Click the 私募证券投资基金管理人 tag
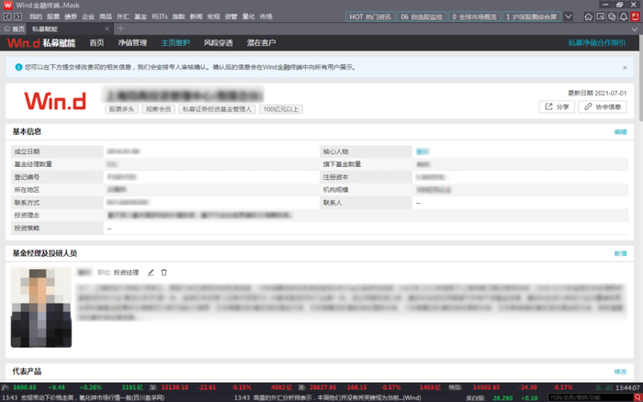643x402 pixels. point(217,109)
